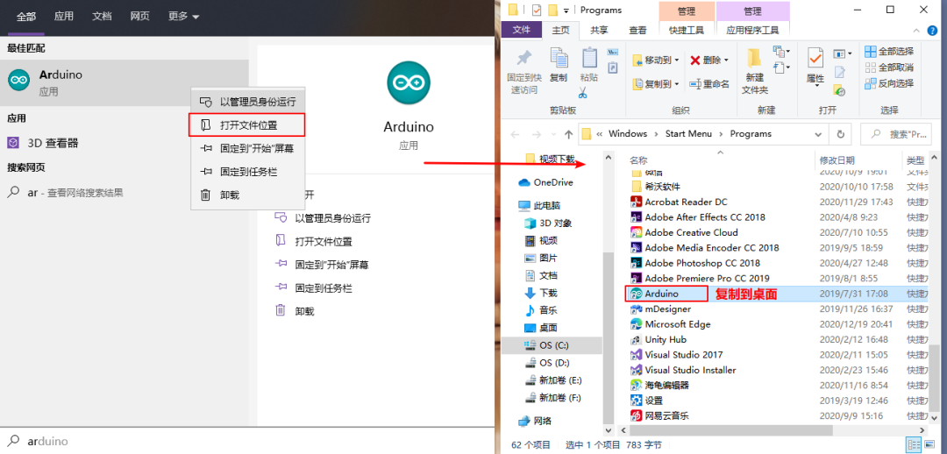Choose Open File Location in the context menu
The height and width of the screenshot is (454, 947).
[x=247, y=125]
